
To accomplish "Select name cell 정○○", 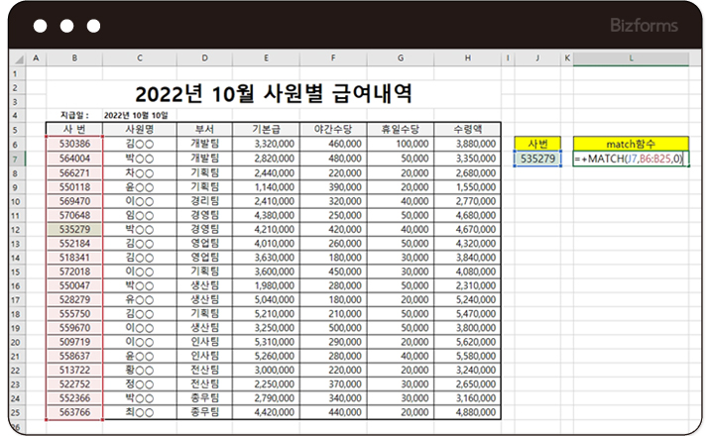I will click(x=140, y=384).
